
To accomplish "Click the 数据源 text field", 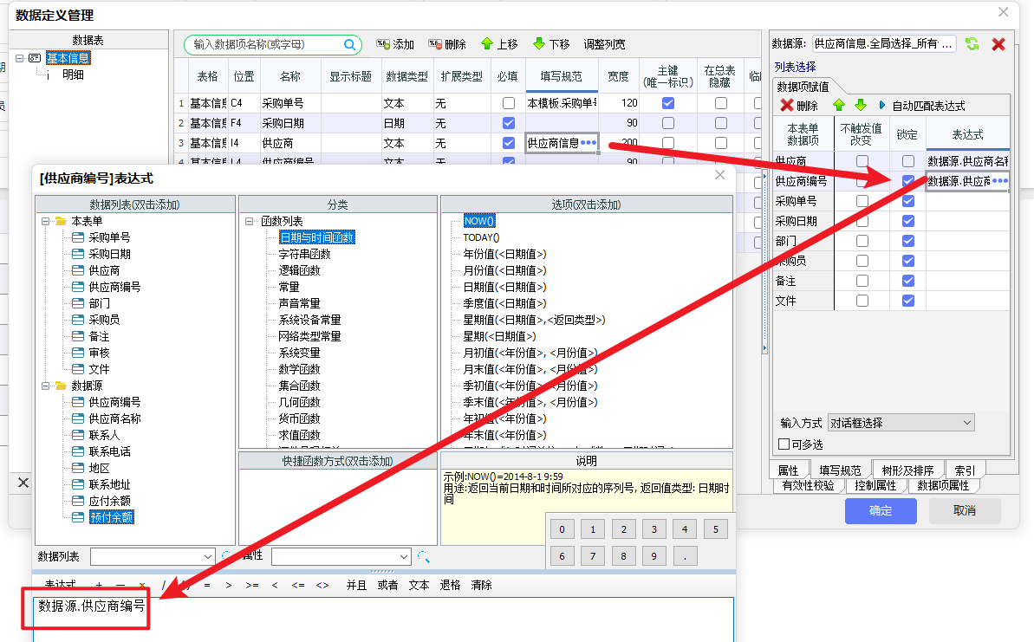I will tap(884, 43).
